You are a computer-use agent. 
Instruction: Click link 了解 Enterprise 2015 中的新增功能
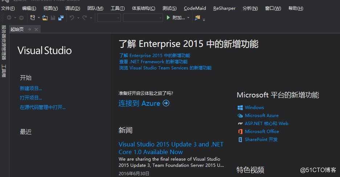[155, 56]
